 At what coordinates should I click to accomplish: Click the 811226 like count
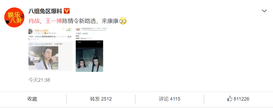(x=241, y=99)
